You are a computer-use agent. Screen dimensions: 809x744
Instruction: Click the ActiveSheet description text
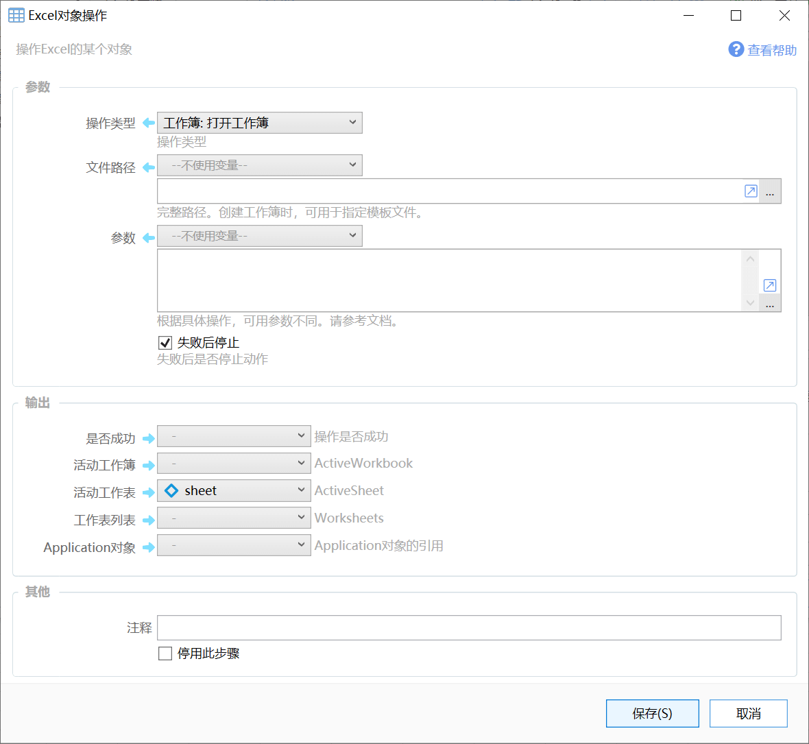349,491
